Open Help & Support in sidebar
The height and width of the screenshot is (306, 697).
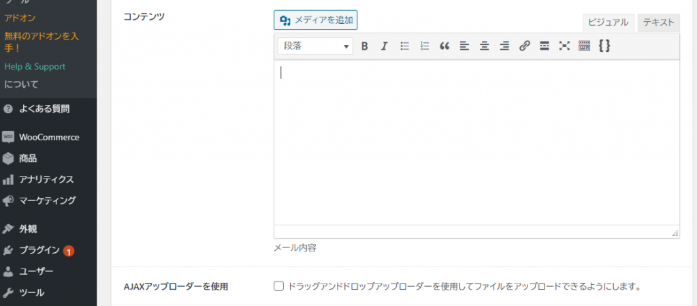coord(35,67)
